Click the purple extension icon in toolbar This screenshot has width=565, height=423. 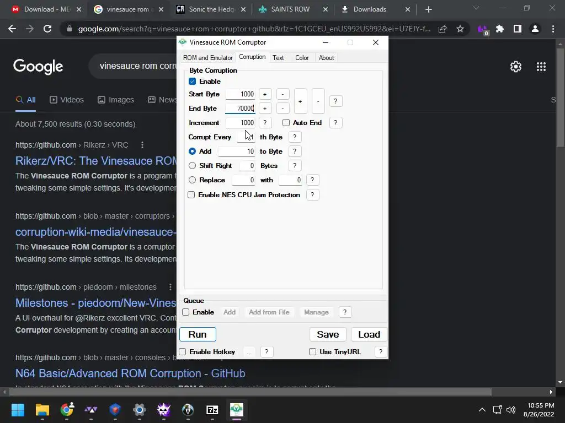point(483,29)
